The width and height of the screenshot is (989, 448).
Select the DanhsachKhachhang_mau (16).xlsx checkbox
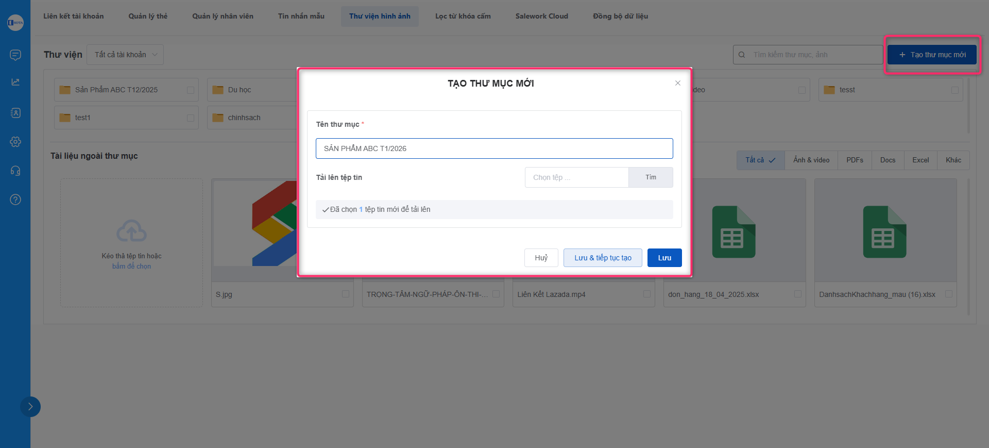(x=948, y=294)
